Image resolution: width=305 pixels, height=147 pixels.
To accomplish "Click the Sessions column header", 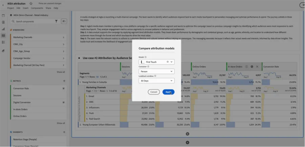I will tap(126, 67).
